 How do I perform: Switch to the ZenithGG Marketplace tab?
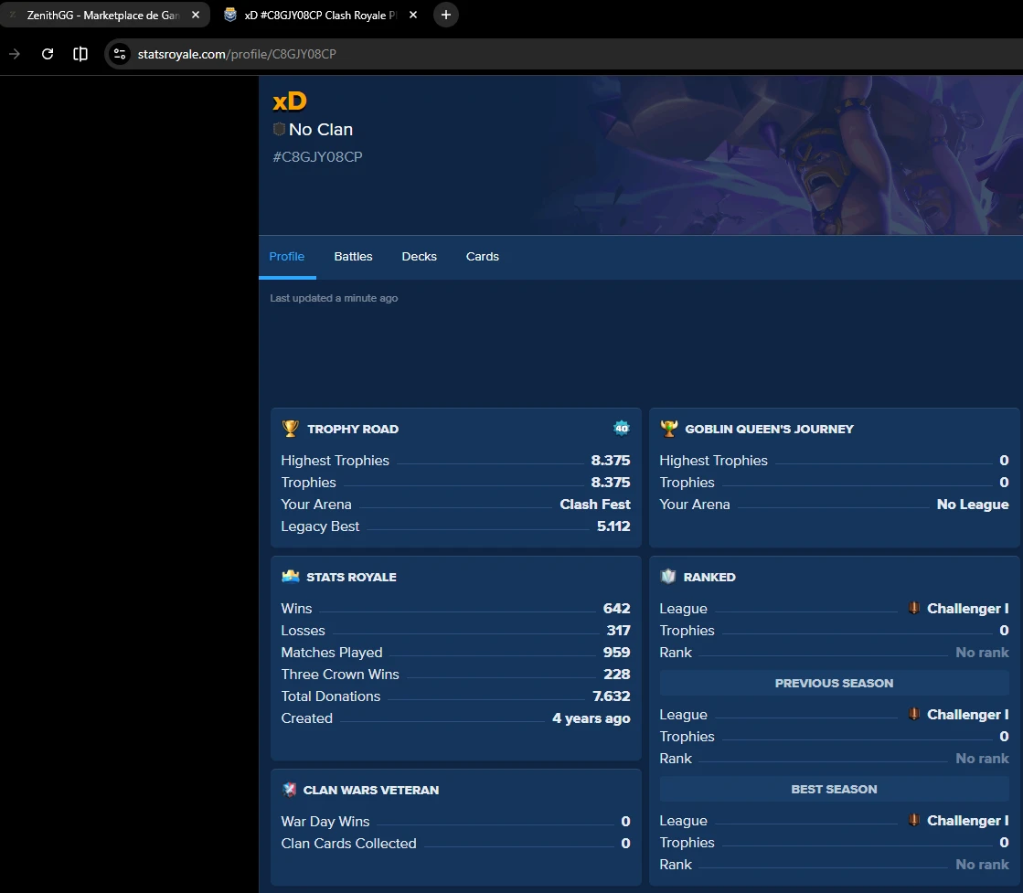coord(101,15)
